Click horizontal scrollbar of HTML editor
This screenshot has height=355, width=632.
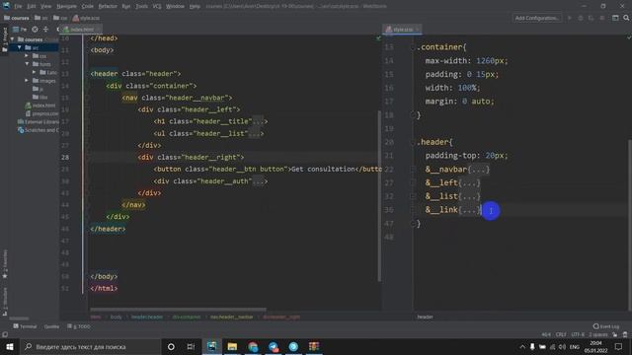[178, 310]
